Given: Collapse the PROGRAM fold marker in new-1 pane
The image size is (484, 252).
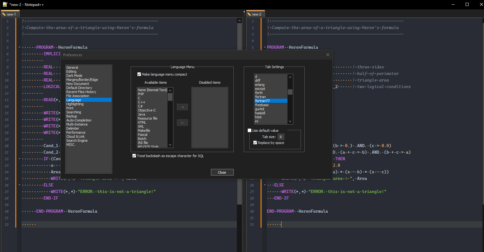Looking at the screenshot, I should 19,47.
